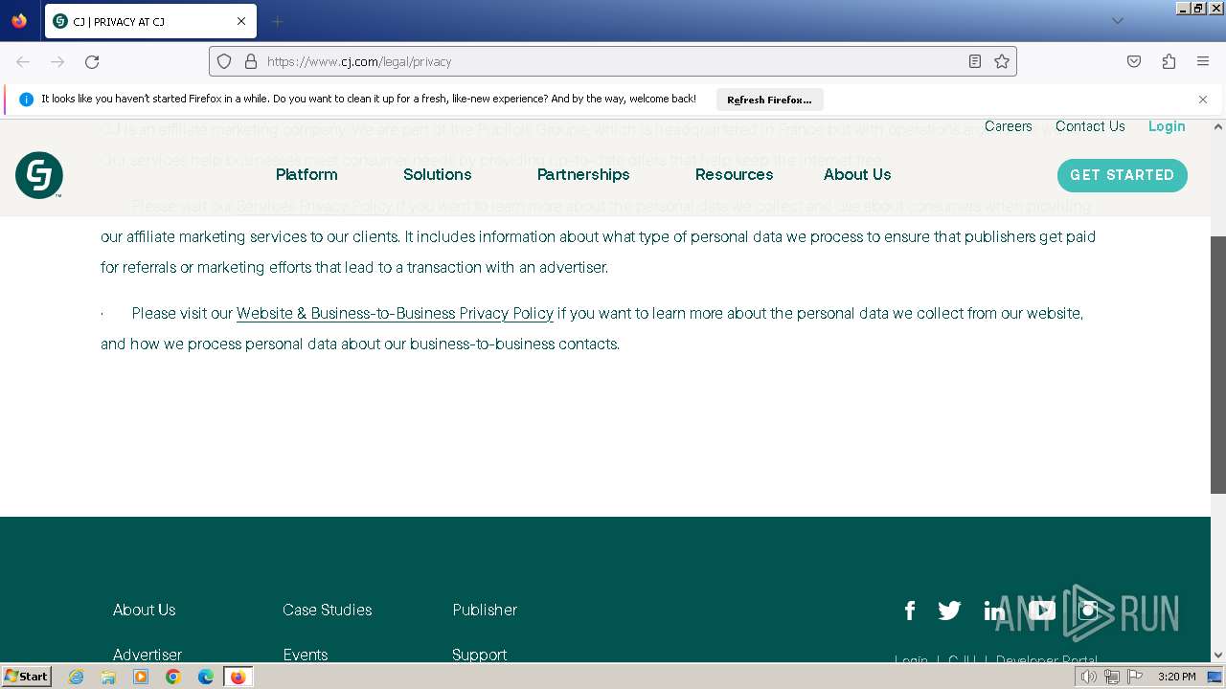Image resolution: width=1226 pixels, height=689 pixels.
Task: Click the info icon in notification bar
Action: point(27,100)
